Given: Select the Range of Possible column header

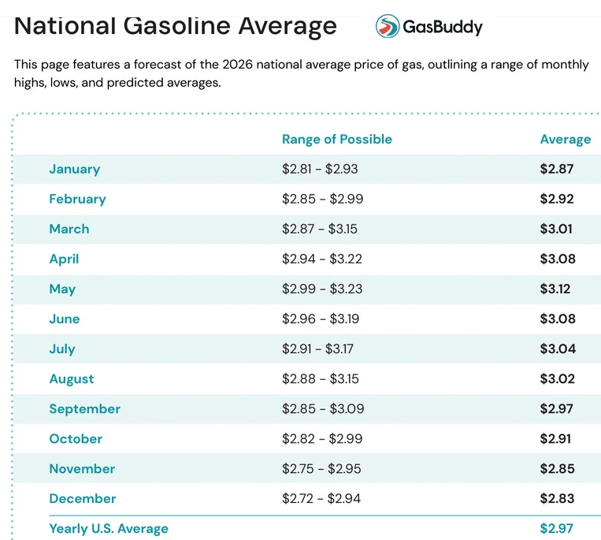Looking at the screenshot, I should click(336, 140).
